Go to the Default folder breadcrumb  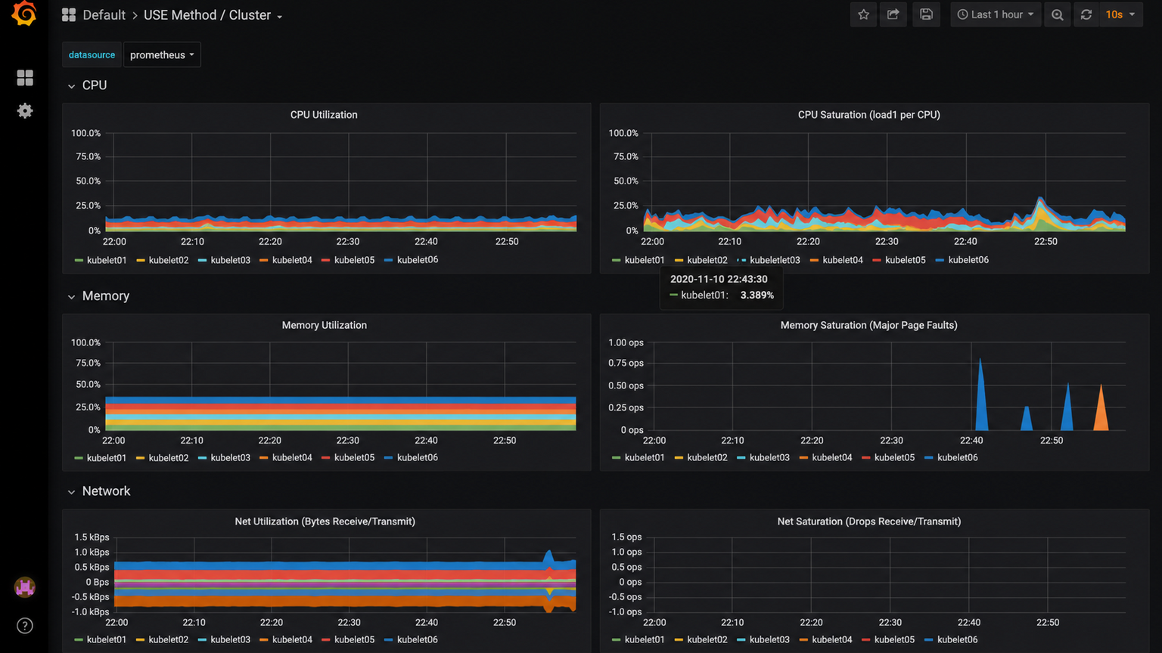(x=104, y=15)
